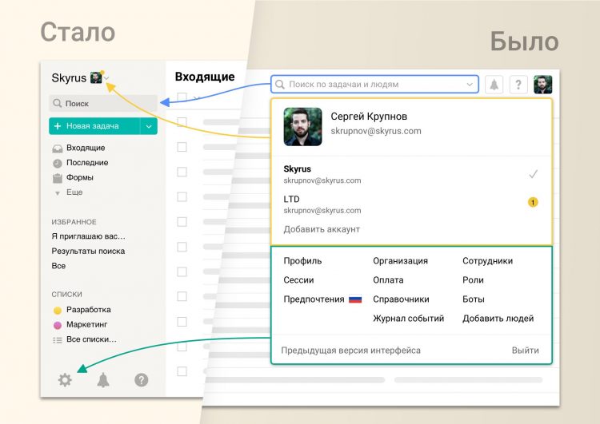
Task: Open settings gear in left sidebar
Action: click(65, 380)
